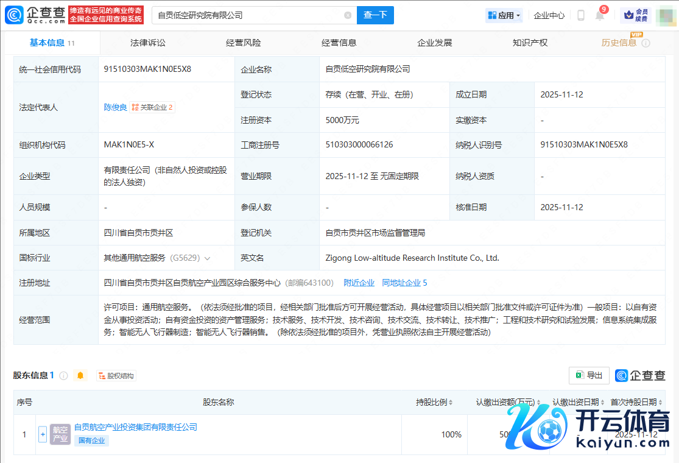Viewport: 679px width, 463px height.
Task: Click info icon next to 历史信息
Action: point(646,43)
